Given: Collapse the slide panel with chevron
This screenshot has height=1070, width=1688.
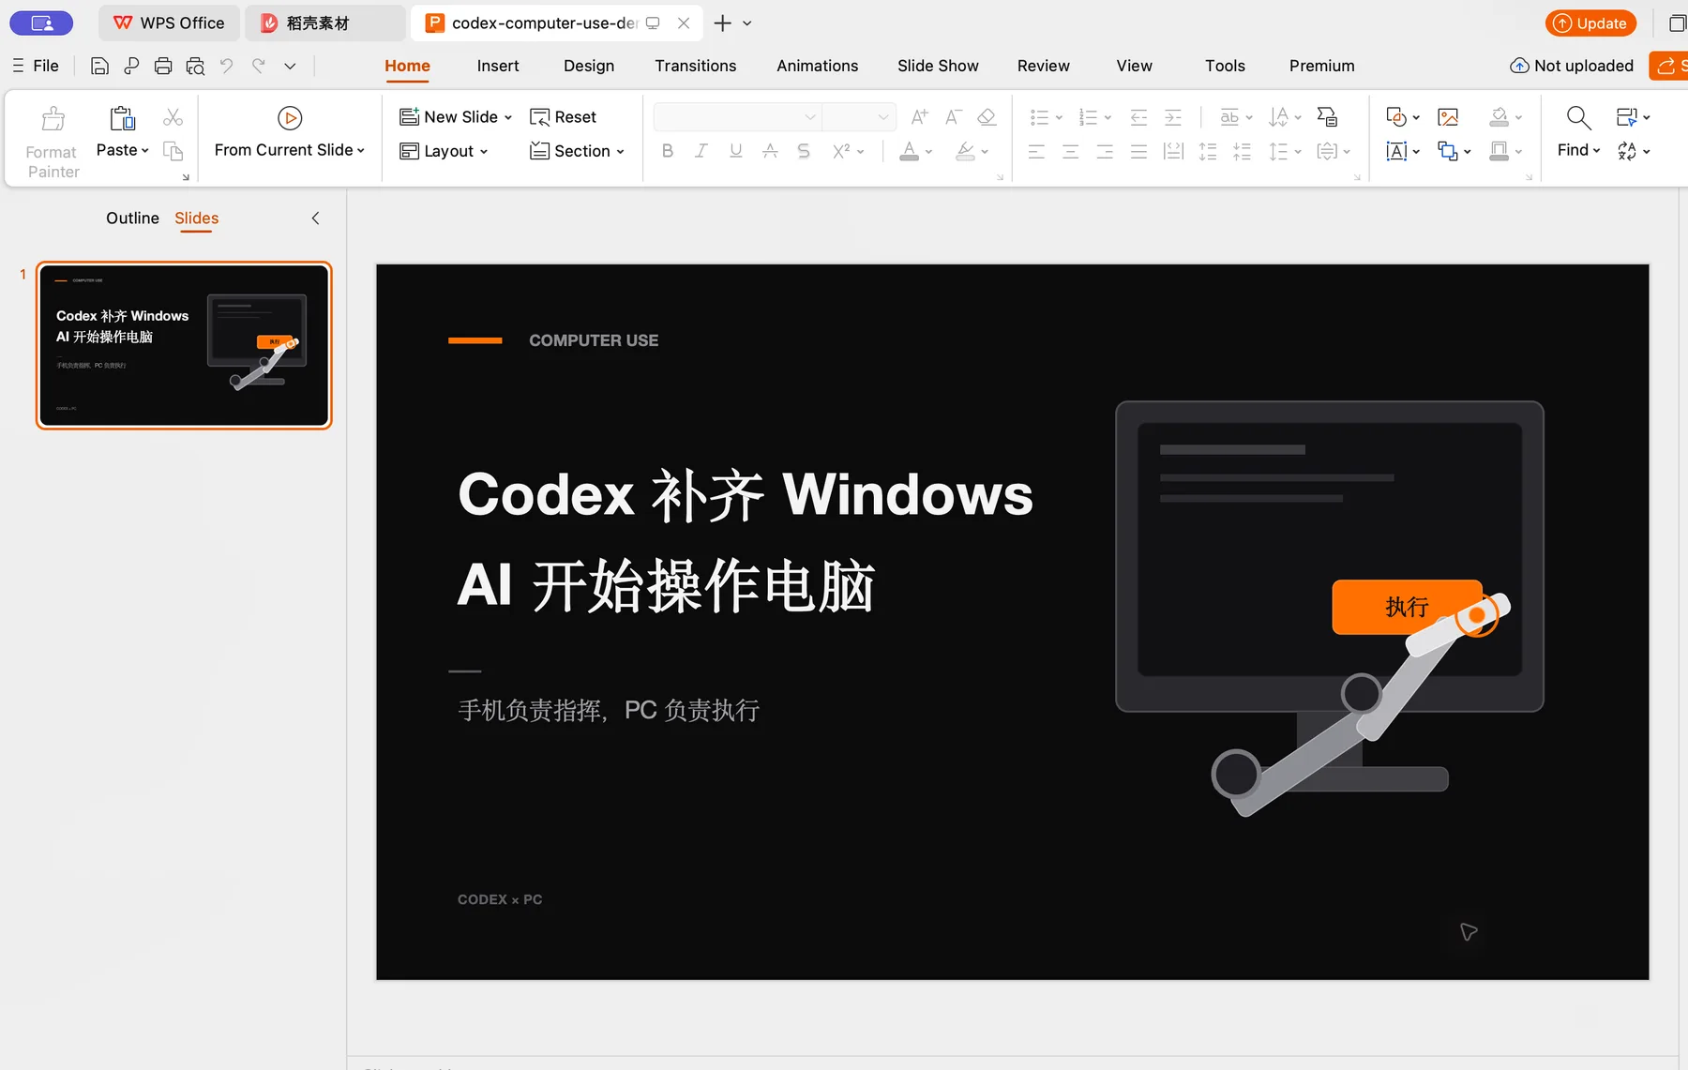Looking at the screenshot, I should tap(316, 219).
